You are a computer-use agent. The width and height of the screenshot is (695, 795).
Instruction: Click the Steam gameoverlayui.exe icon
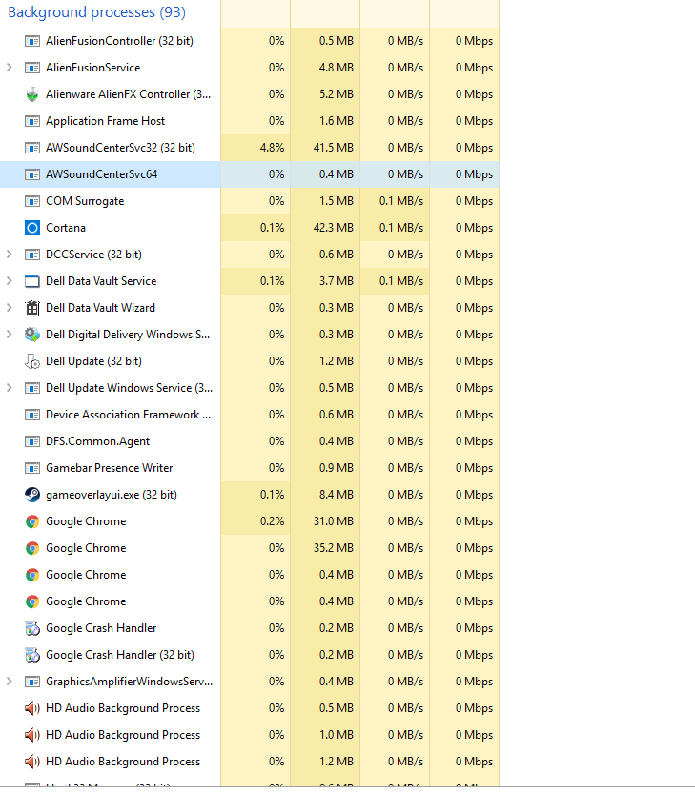[31, 495]
